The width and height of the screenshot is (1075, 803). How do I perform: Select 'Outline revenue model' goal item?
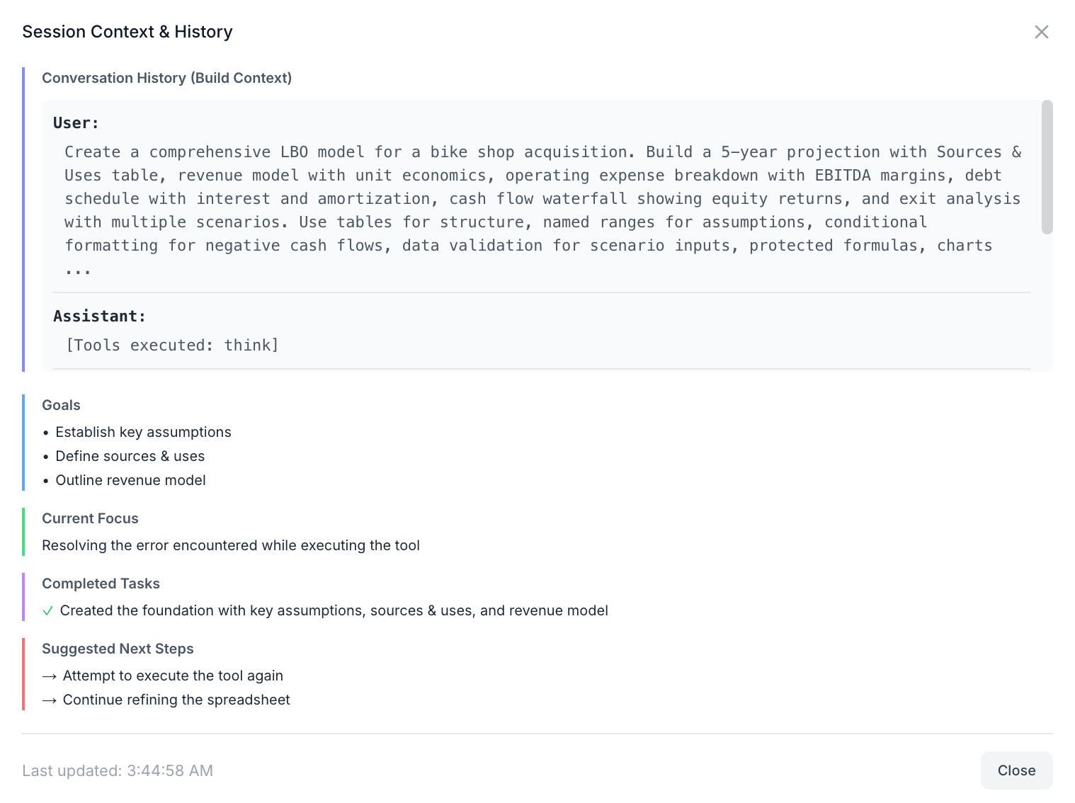point(130,480)
